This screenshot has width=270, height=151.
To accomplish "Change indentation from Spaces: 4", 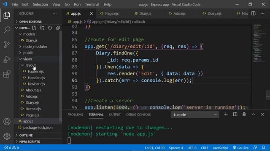I will pos(176,148).
